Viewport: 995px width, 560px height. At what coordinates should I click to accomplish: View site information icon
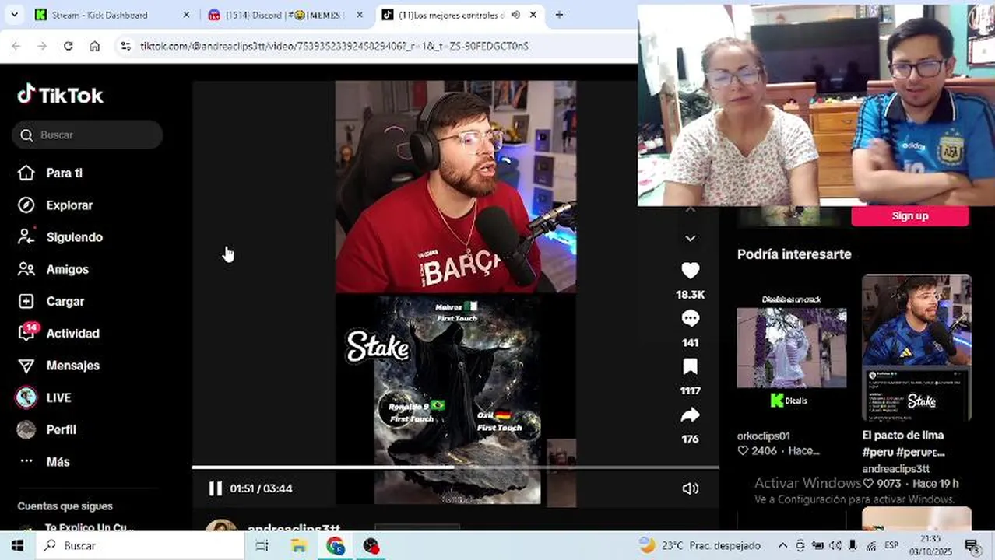pyautogui.click(x=126, y=46)
